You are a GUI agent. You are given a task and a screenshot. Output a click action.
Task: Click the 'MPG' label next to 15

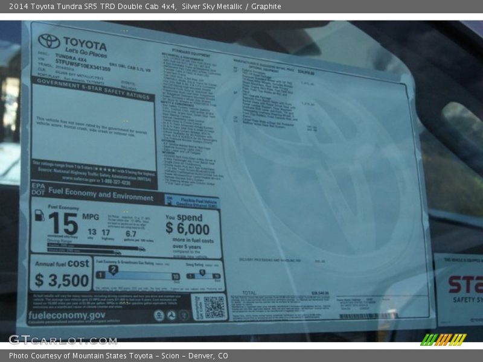click(91, 217)
